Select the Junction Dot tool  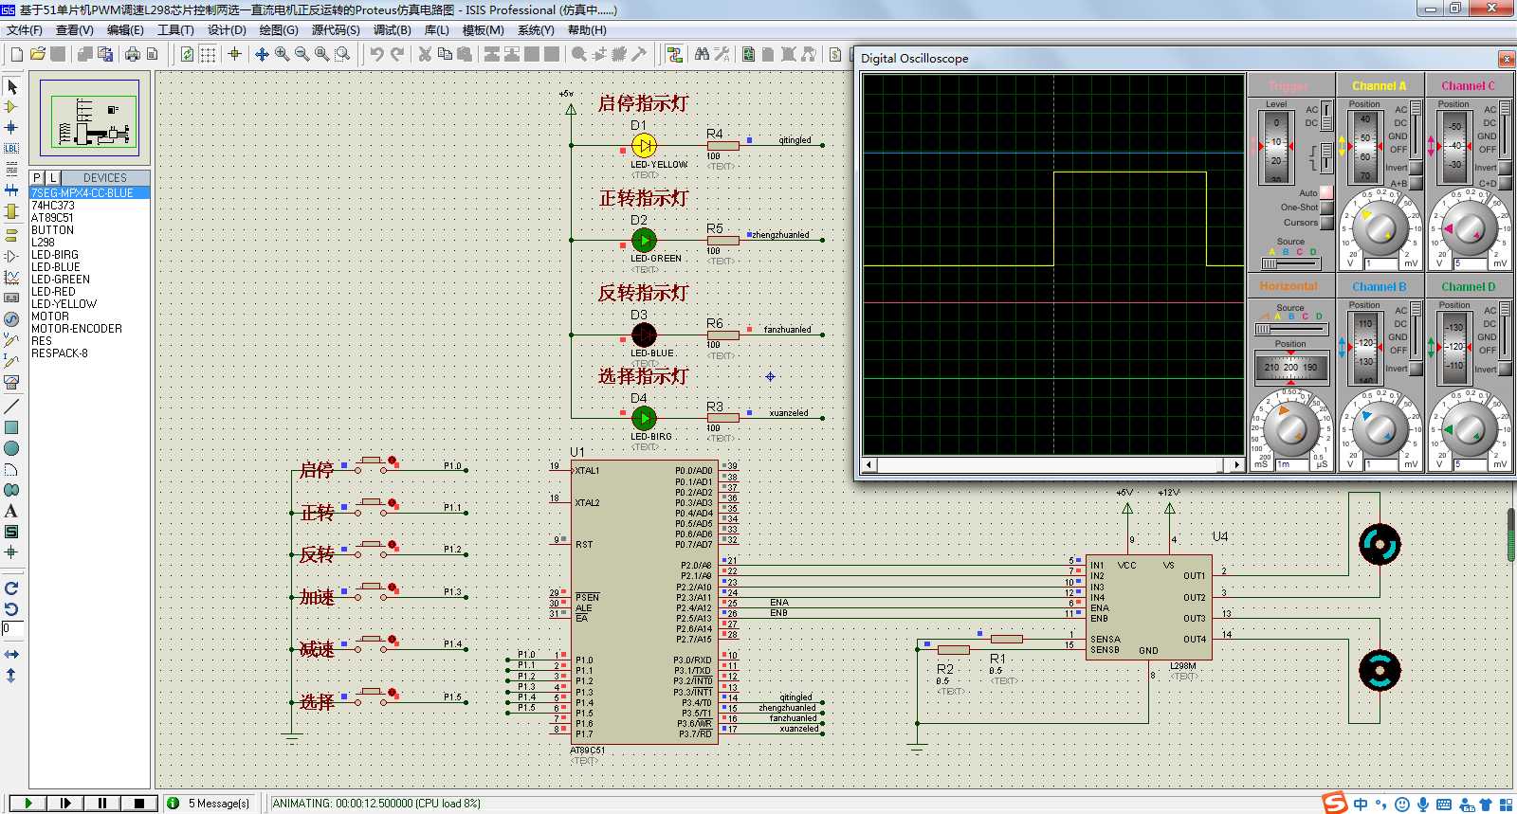(11, 127)
